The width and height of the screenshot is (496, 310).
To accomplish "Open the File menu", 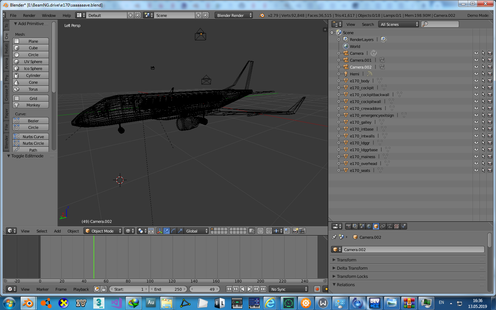I will pyautogui.click(x=13, y=15).
